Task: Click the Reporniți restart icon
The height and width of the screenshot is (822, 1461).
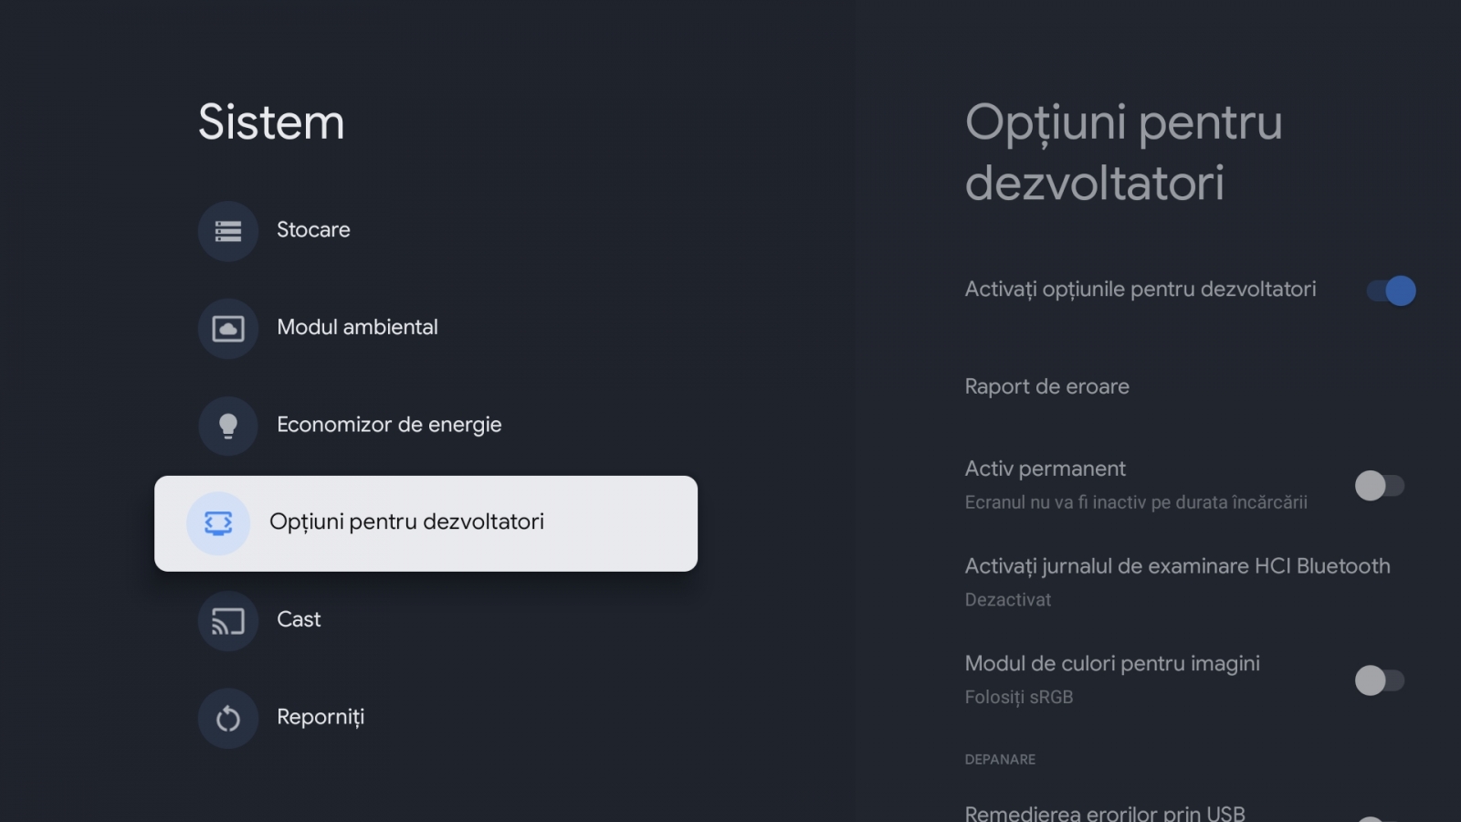Action: pos(228,719)
